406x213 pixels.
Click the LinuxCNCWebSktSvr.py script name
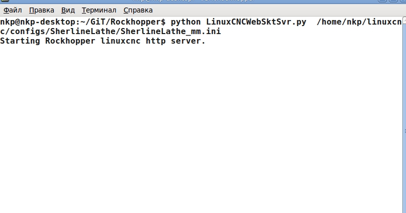click(x=256, y=23)
